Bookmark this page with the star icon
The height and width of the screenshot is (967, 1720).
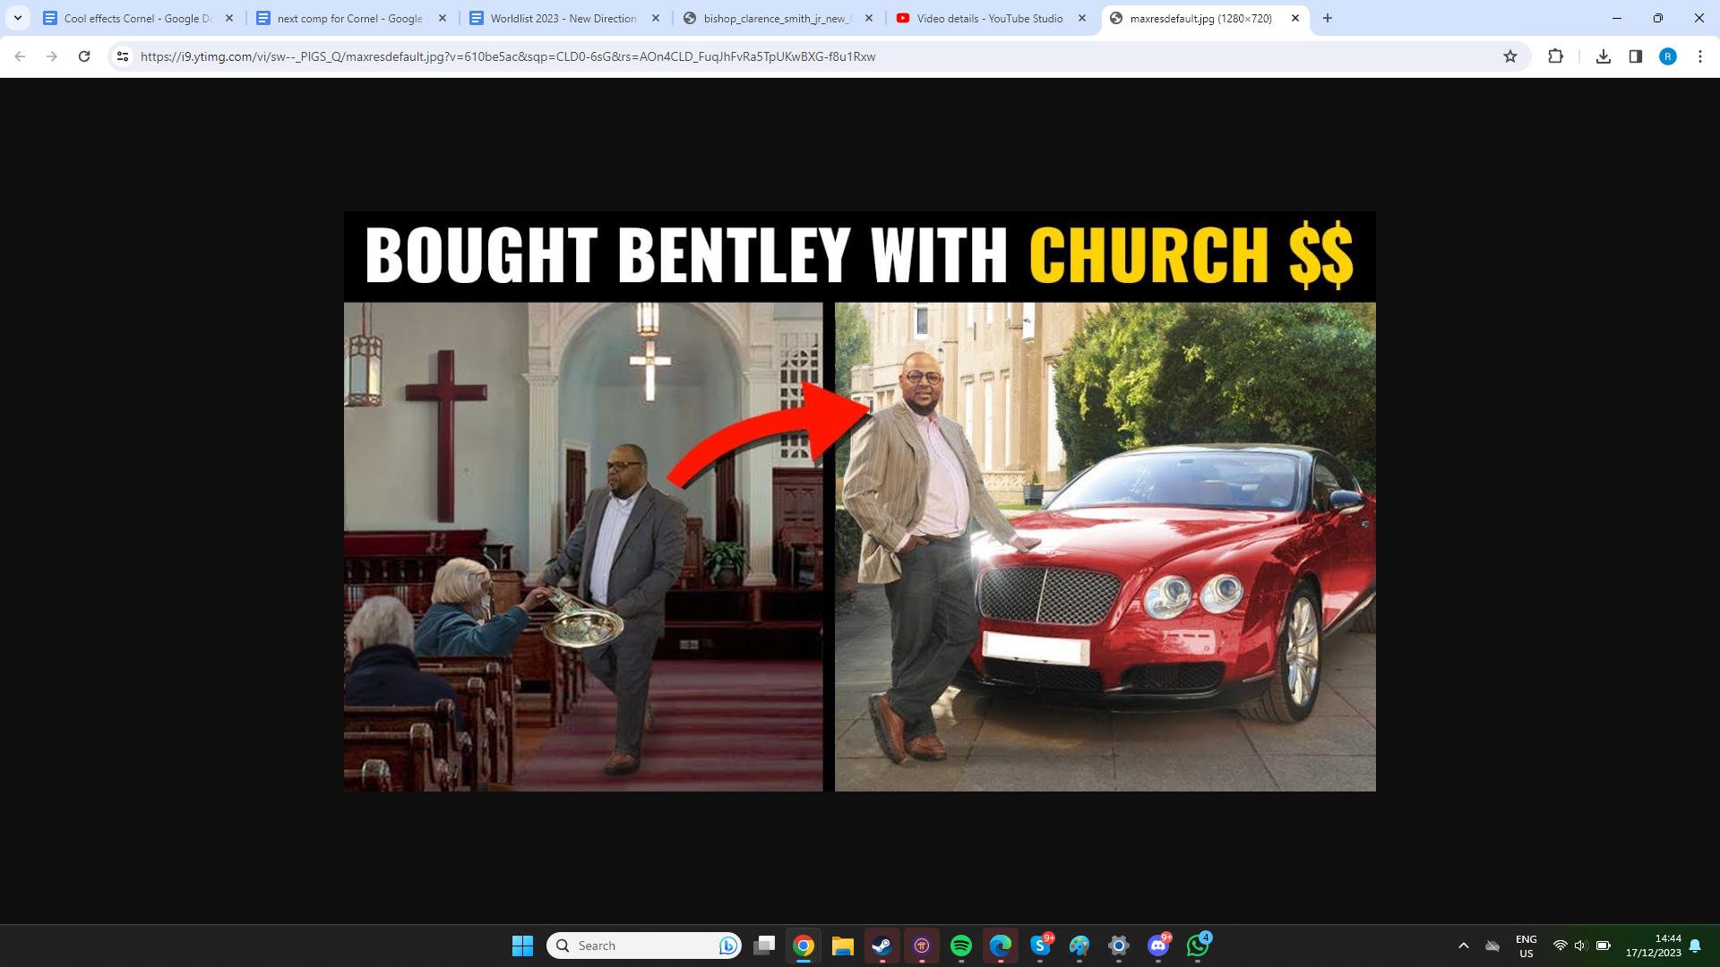click(x=1510, y=56)
